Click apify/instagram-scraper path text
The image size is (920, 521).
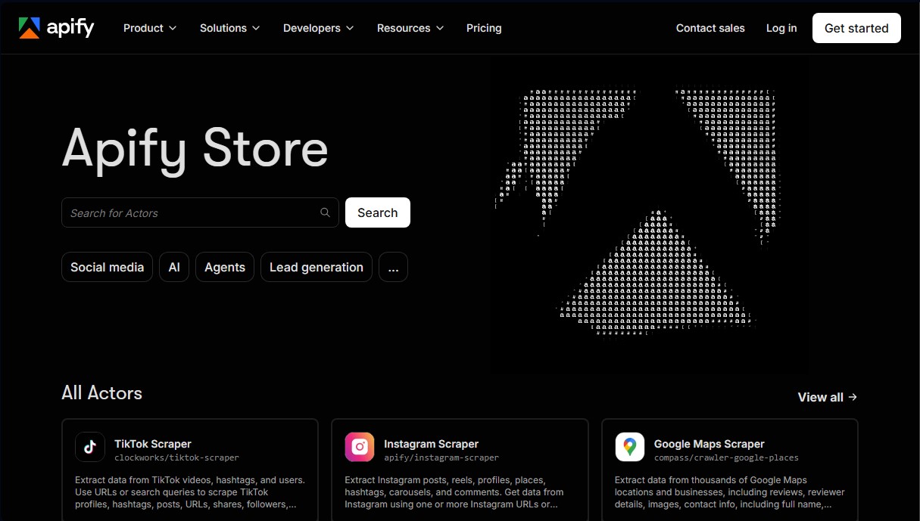(x=441, y=457)
